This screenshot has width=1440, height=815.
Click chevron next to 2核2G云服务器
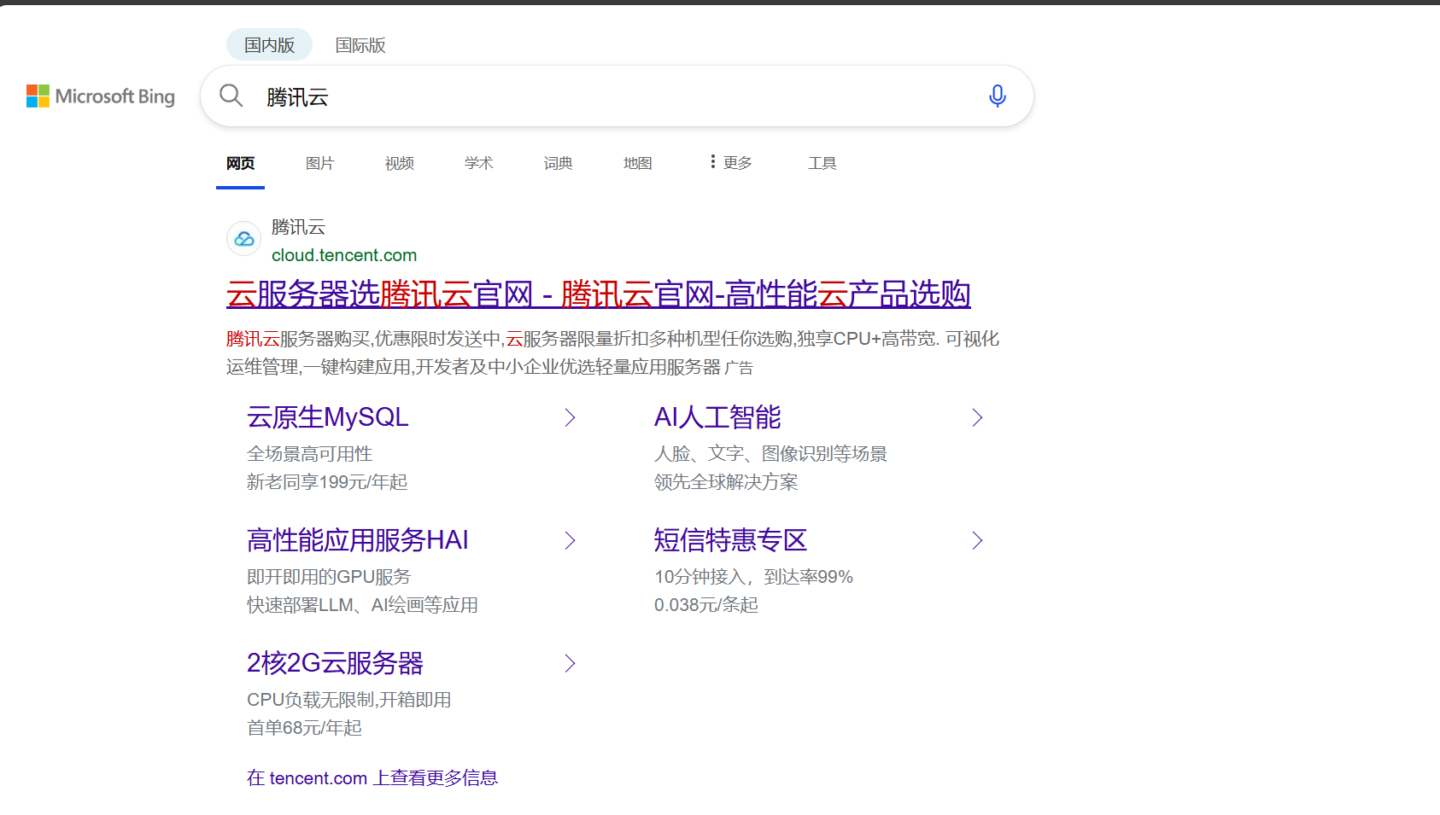[570, 663]
